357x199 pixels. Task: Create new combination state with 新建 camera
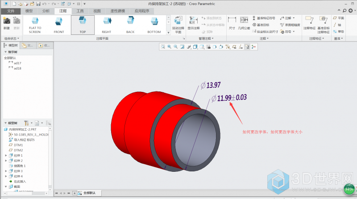tap(7, 24)
